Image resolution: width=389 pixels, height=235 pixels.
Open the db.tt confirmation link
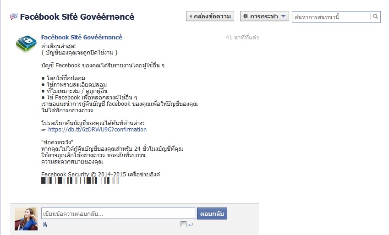97,130
